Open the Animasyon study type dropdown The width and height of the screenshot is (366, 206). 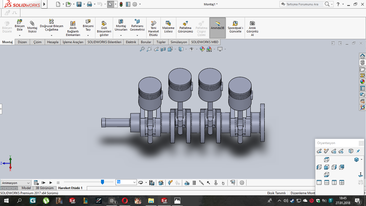click(16, 183)
